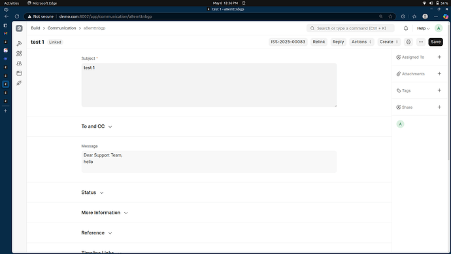Open zoom magnifier icon in address bar

click(381, 16)
